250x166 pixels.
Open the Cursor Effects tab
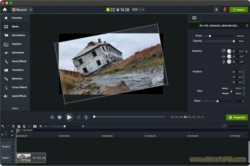(x=15, y=87)
